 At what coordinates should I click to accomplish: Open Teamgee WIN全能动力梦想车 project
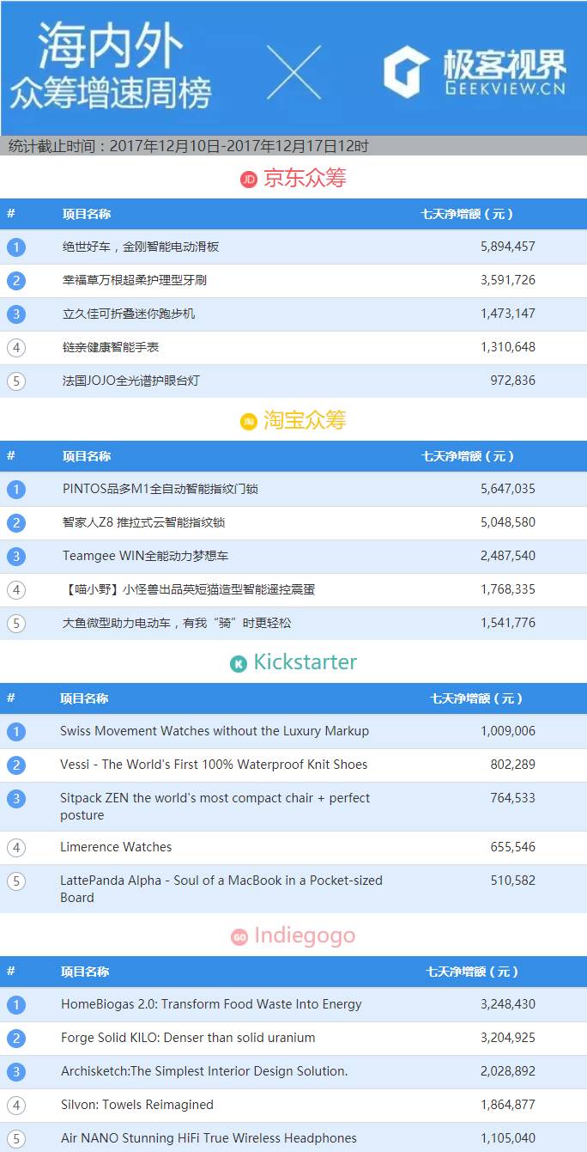pyautogui.click(x=146, y=556)
